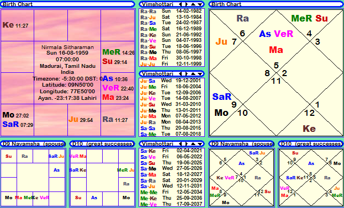Open the Birth Chart header above South Indian chart
The image size is (344, 208).
pyautogui.click(x=67, y=4)
